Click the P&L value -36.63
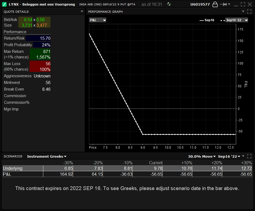The width and height of the screenshot is (255, 211). click(126, 174)
